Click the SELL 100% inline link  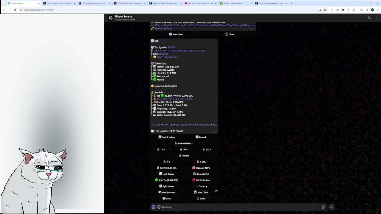[x=187, y=99]
